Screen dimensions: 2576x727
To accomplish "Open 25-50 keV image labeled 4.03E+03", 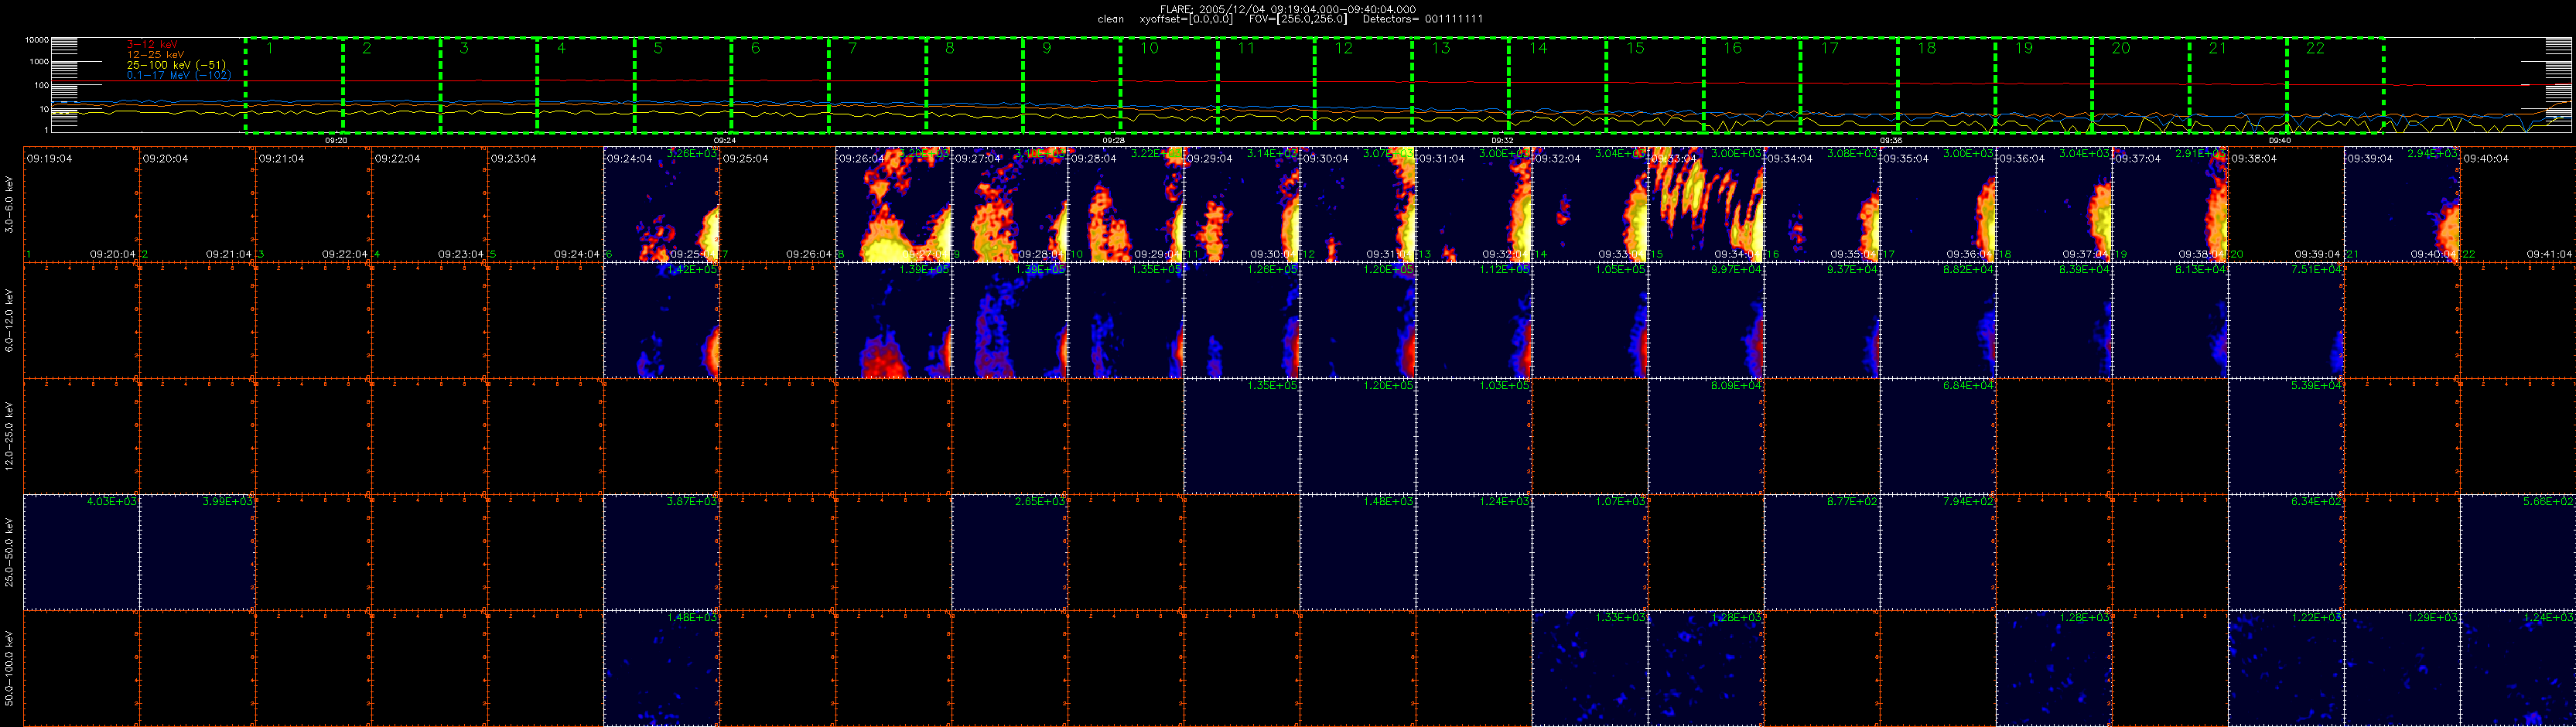I will pos(81,553).
